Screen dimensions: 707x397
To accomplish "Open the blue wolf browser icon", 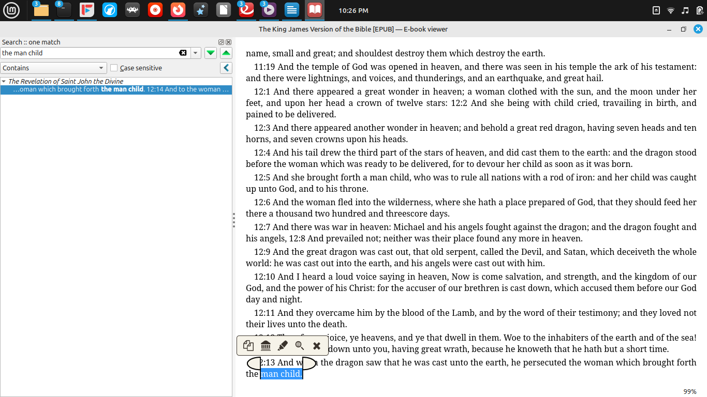I will coord(110,10).
